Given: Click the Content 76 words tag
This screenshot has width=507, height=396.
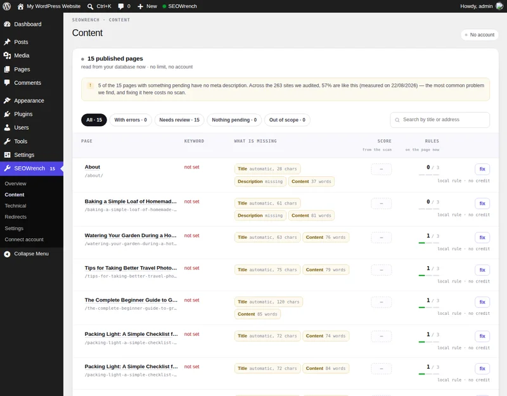Looking at the screenshot, I should coord(326,237).
